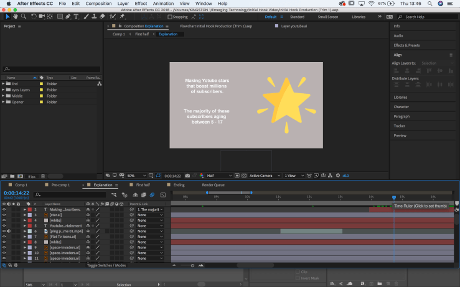The height and width of the screenshot is (287, 460).
Task: Switch to the Comp 1 timeline tab
Action: coord(21,185)
